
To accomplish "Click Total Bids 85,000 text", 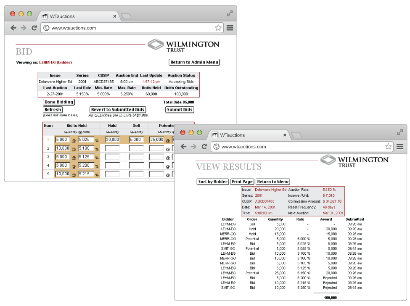I will pyautogui.click(x=179, y=102).
